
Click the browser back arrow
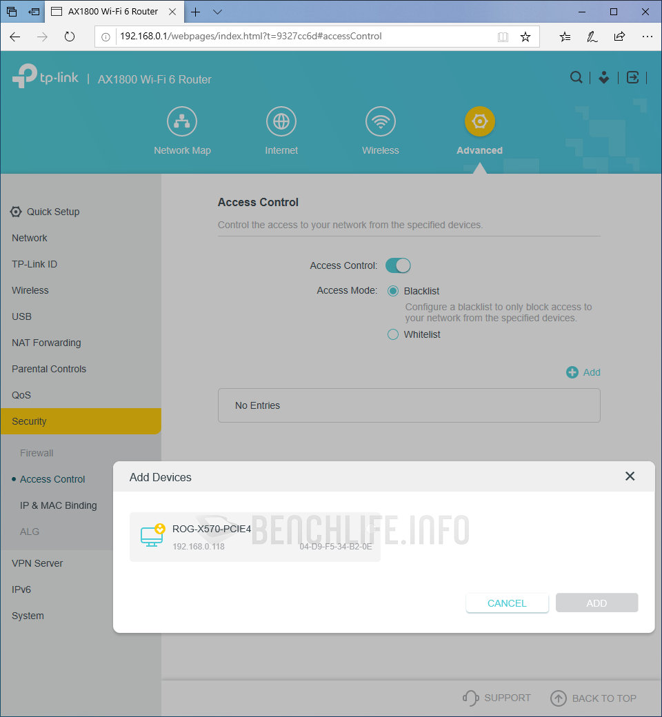tap(15, 37)
